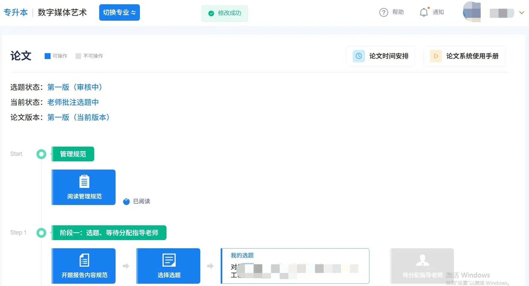
Task: Click the blue 可操作 legend swatch
Action: [x=48, y=56]
